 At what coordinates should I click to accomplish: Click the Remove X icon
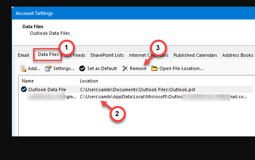[x=125, y=68]
